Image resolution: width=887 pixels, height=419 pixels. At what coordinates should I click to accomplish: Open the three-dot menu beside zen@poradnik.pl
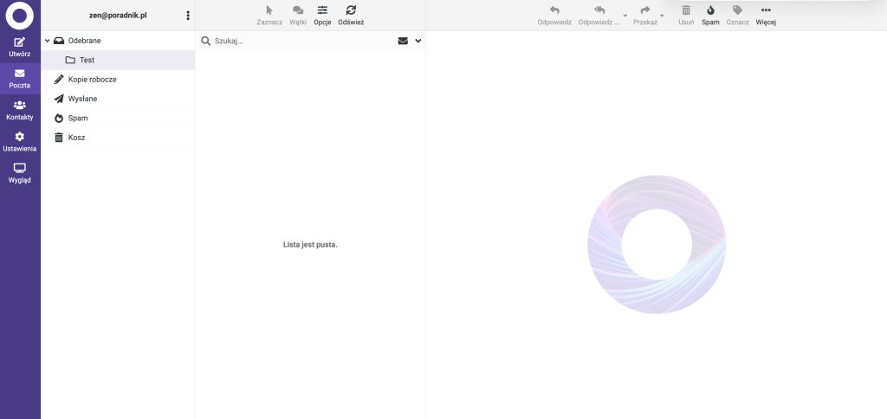click(188, 16)
